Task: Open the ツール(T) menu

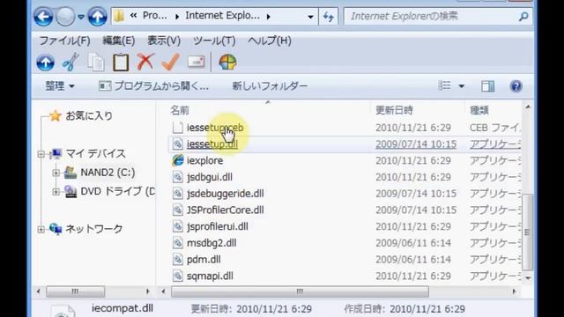Action: [214, 41]
